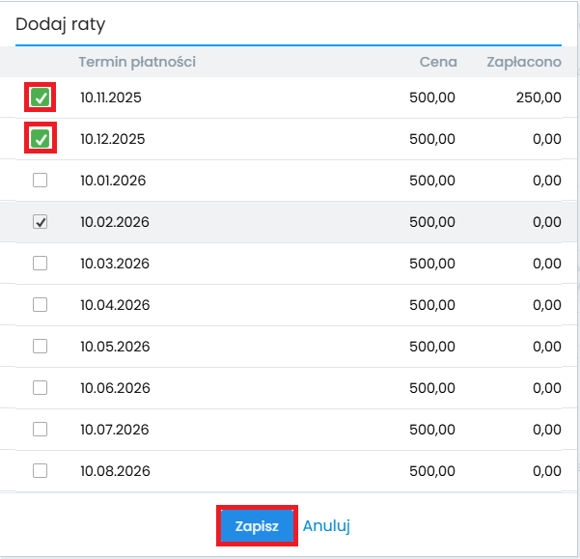The width and height of the screenshot is (580, 559).
Task: Tick the checkbox for 10.01.2026
Action: [40, 181]
